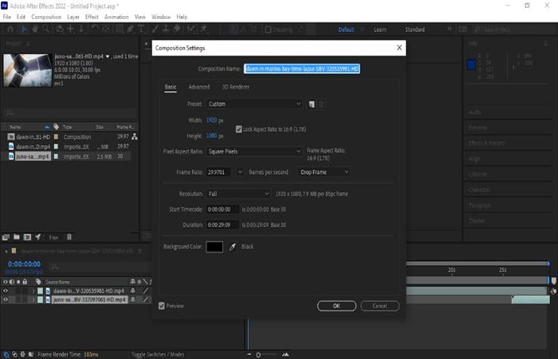Screen dimensions: 558x359
Task: Toggle the Preview checkbox in dialog
Action: [162, 306]
